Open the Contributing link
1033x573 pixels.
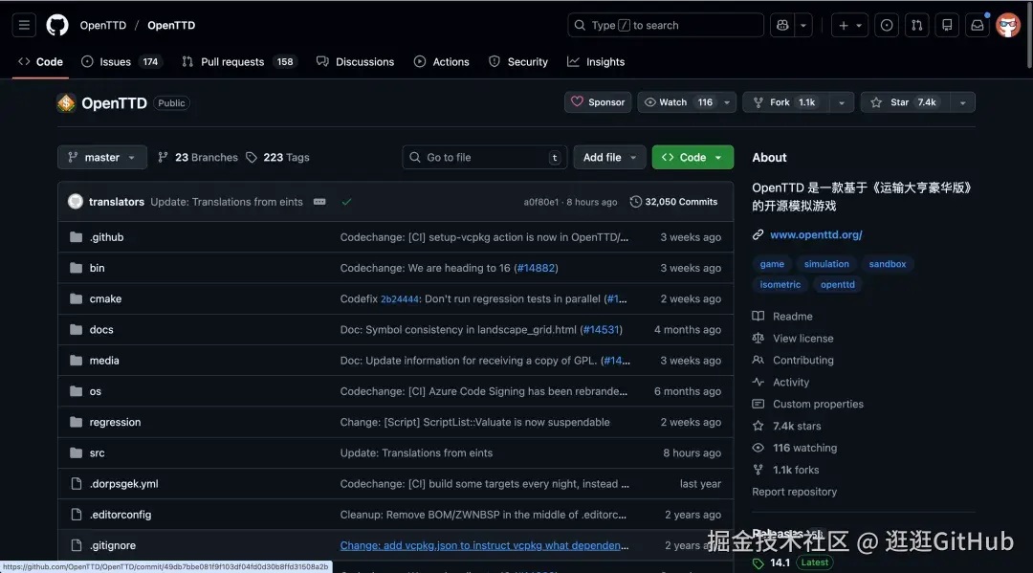803,361
